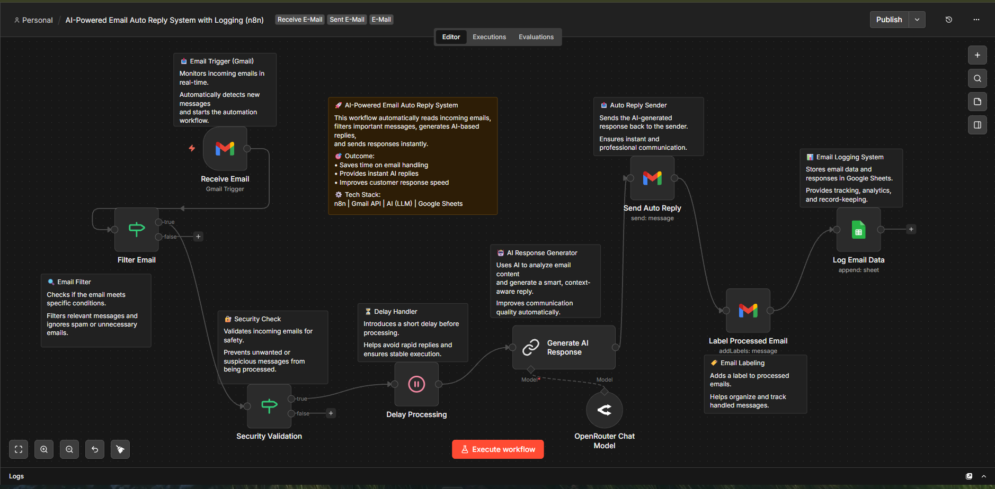Add a sticky note to canvas

tap(977, 102)
